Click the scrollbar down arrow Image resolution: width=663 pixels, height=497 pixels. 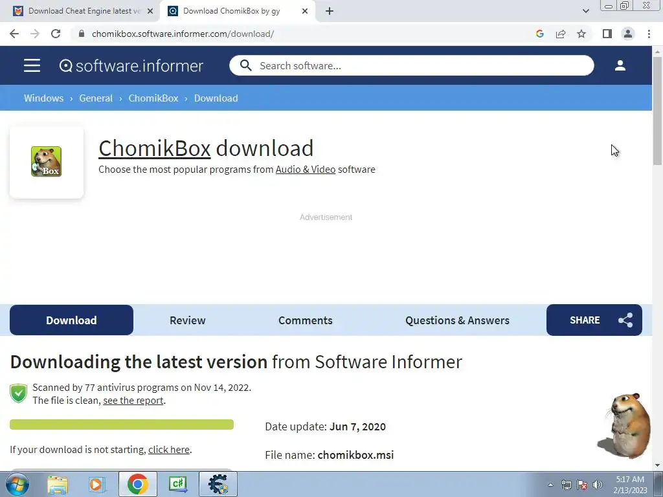(658, 465)
